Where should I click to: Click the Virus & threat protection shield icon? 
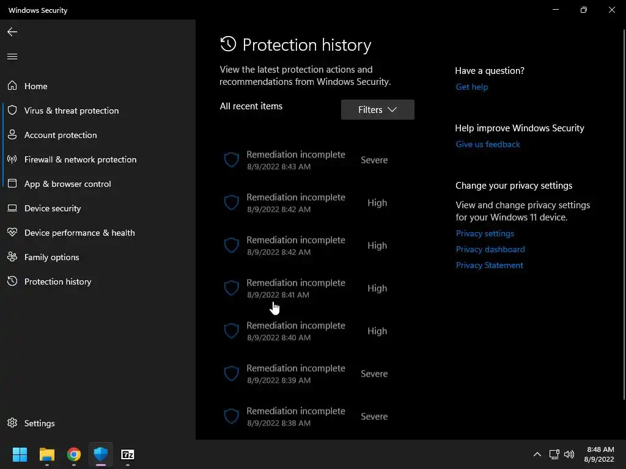[x=12, y=111]
